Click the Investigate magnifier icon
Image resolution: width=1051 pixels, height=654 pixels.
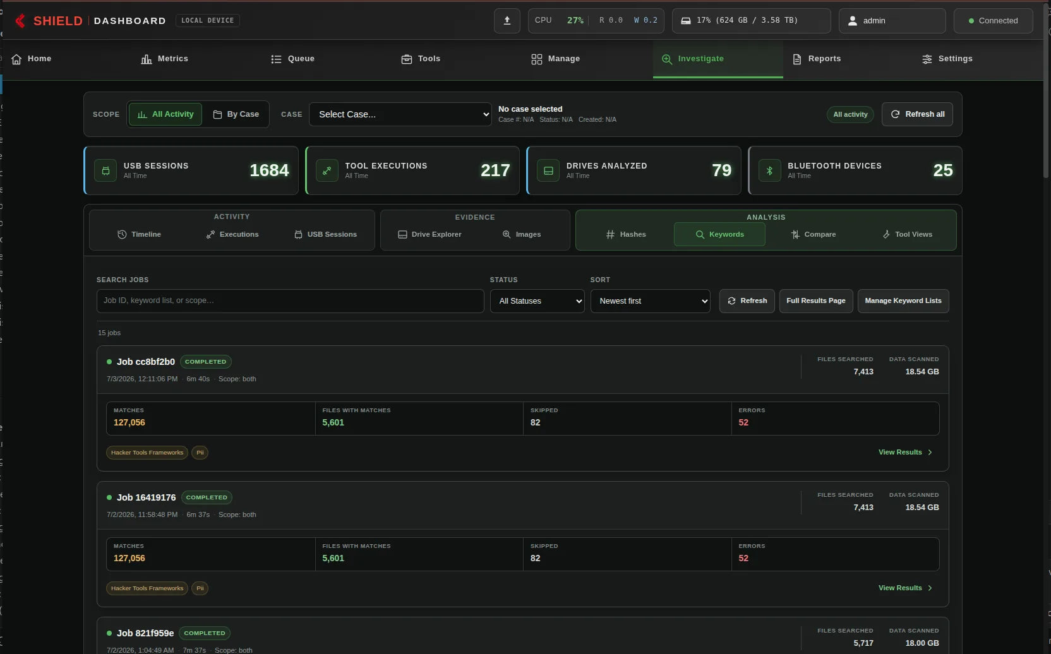tap(667, 59)
